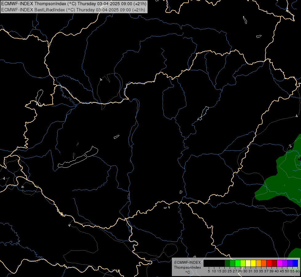Click the legend tick value '20'
The height and width of the screenshot is (277, 301).
click(224, 271)
